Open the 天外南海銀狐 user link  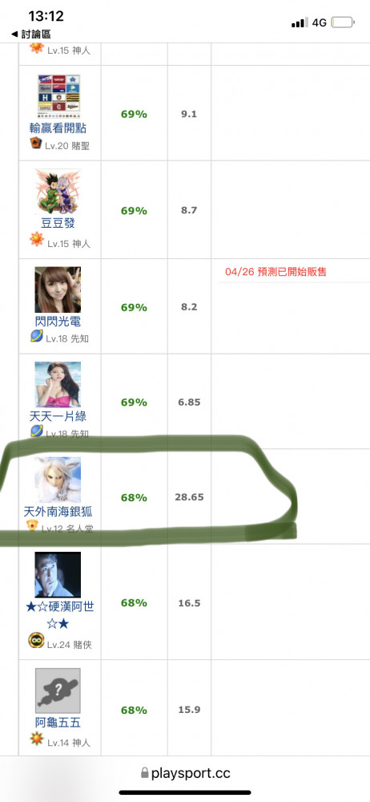[x=58, y=512]
